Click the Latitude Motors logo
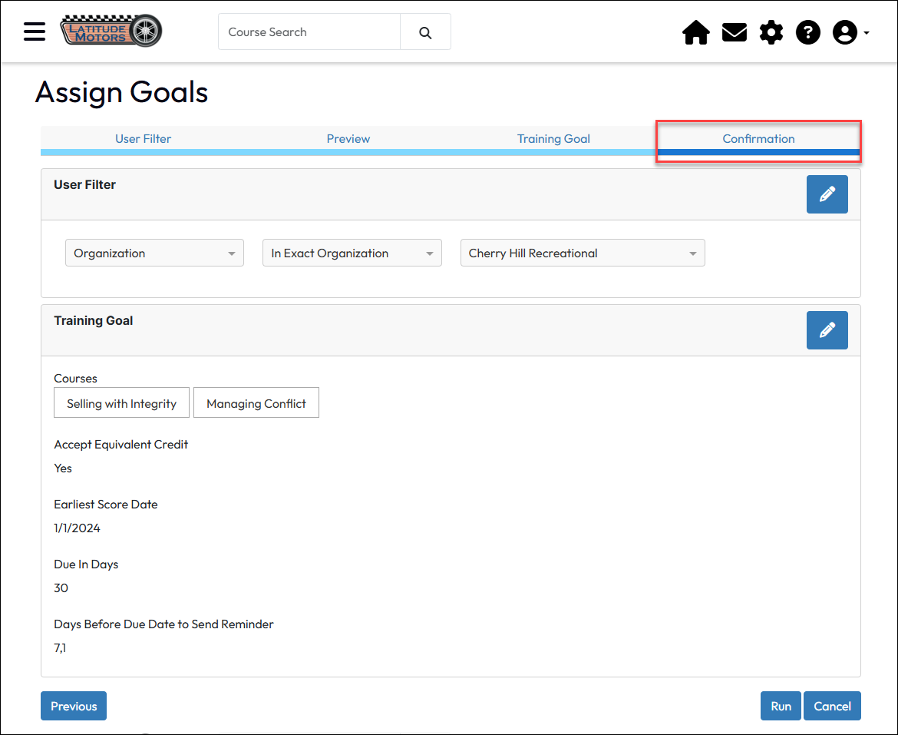This screenshot has width=898, height=735. pyautogui.click(x=111, y=31)
